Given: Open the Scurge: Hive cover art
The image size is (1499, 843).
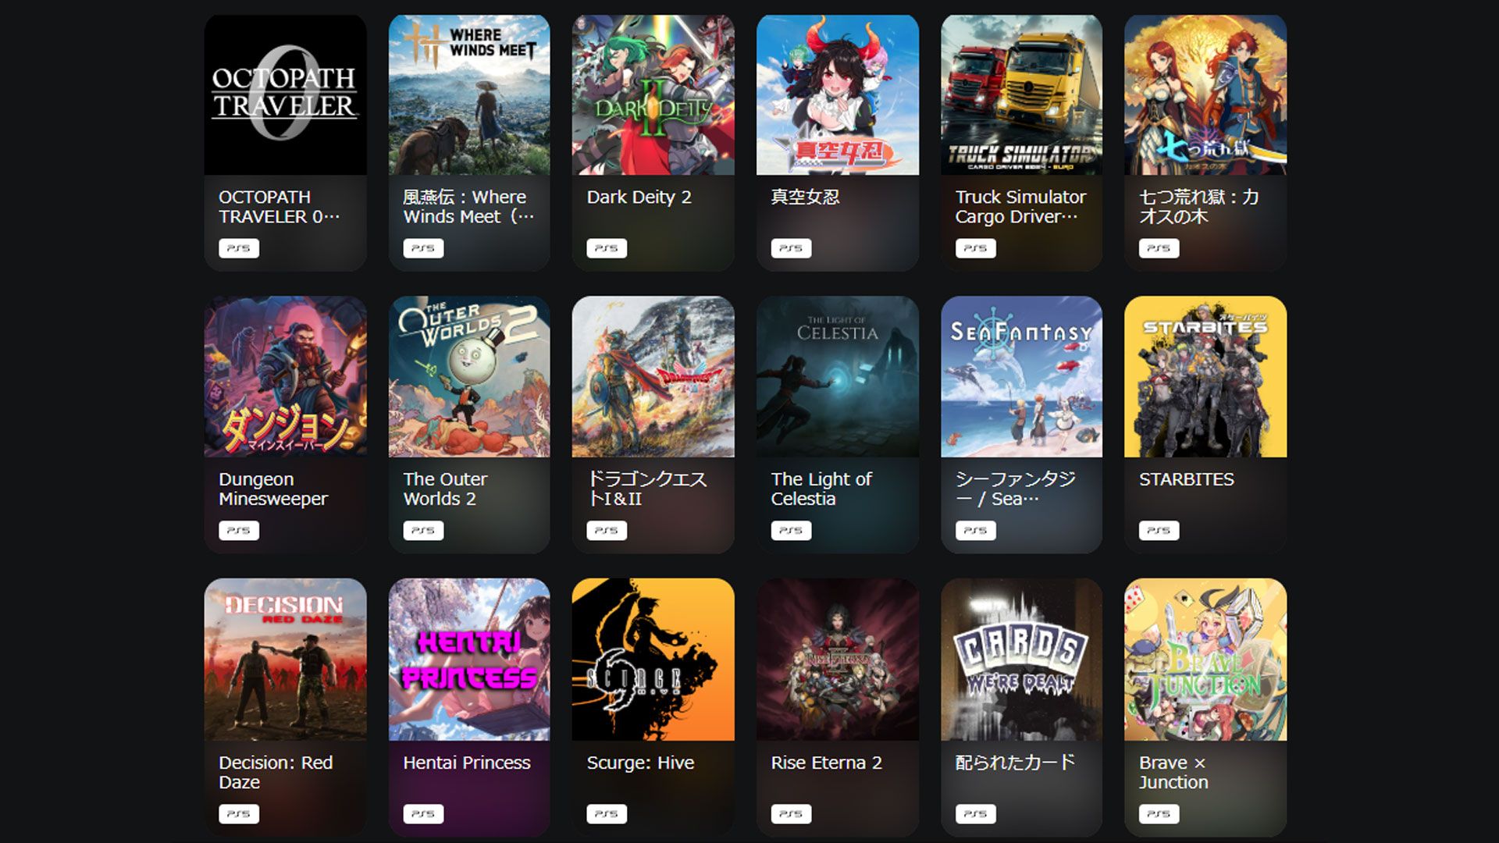Looking at the screenshot, I should [653, 660].
